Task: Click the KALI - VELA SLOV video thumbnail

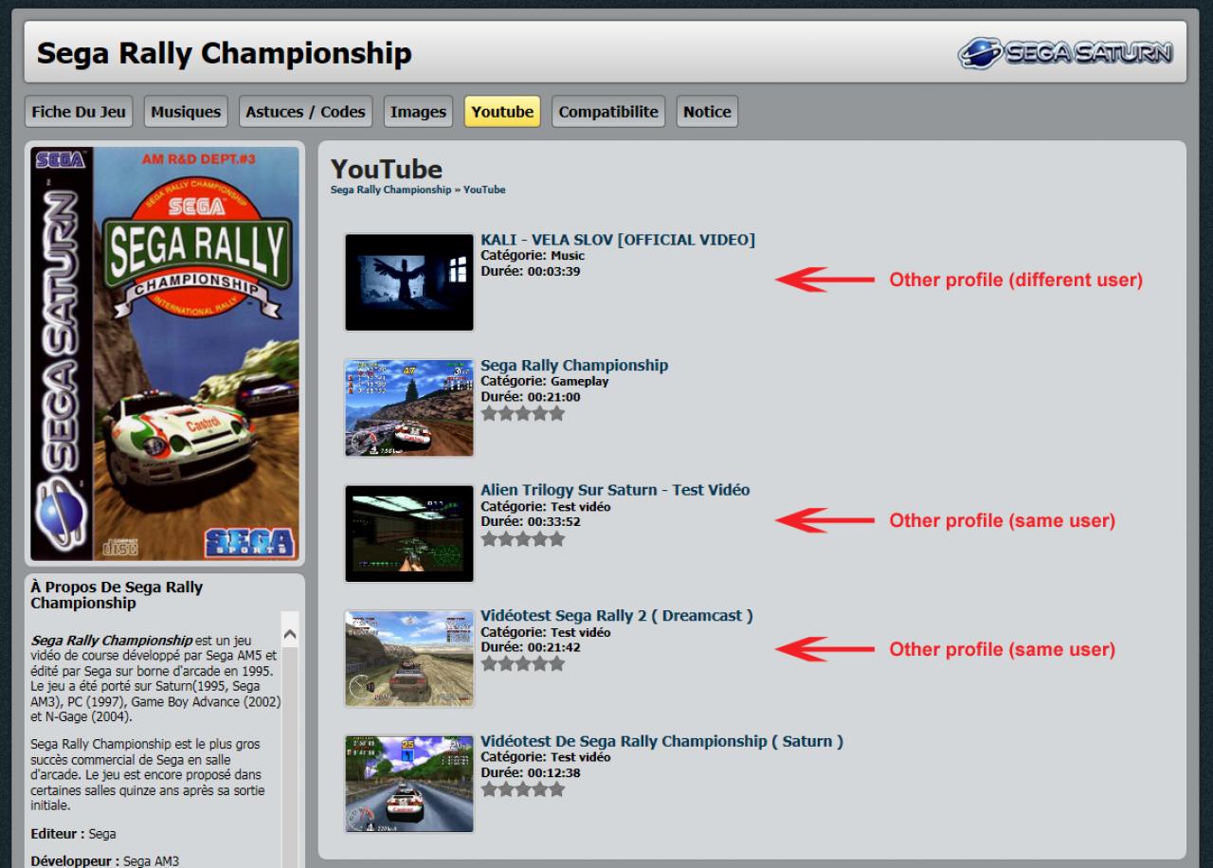Action: [x=409, y=282]
